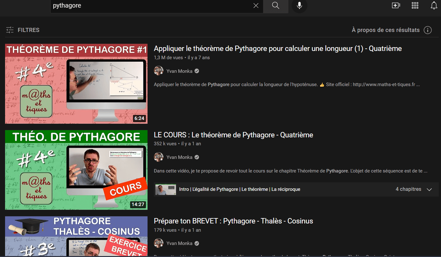Click description mentioning maths-et-tiques.fr site
Screen dimensions: 441x257
pos(287,85)
